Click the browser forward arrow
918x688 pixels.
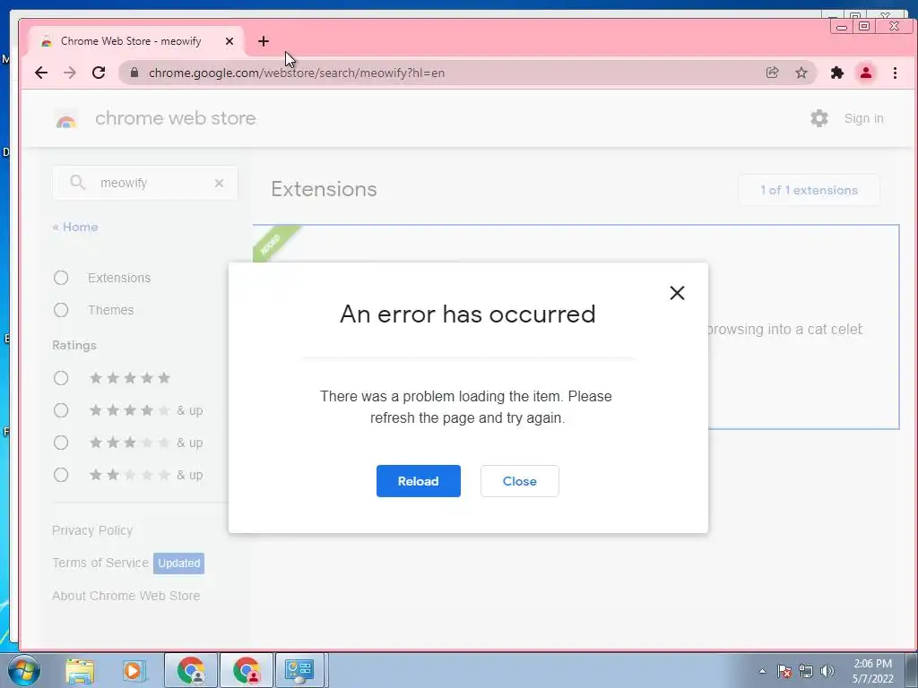70,73
